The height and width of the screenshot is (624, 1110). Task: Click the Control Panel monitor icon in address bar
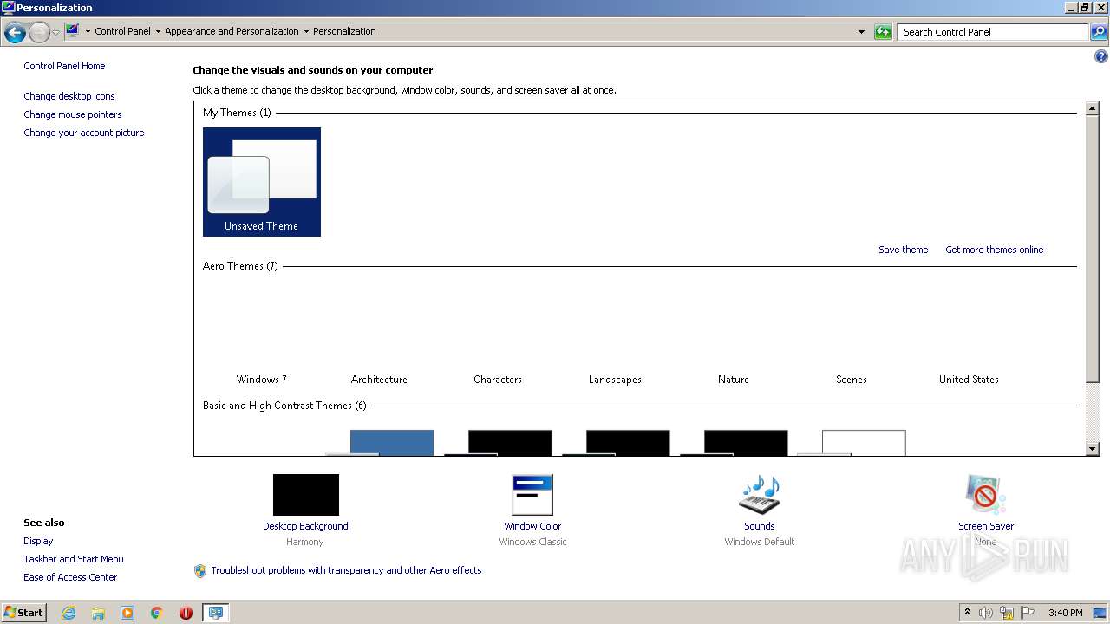pyautogui.click(x=73, y=31)
